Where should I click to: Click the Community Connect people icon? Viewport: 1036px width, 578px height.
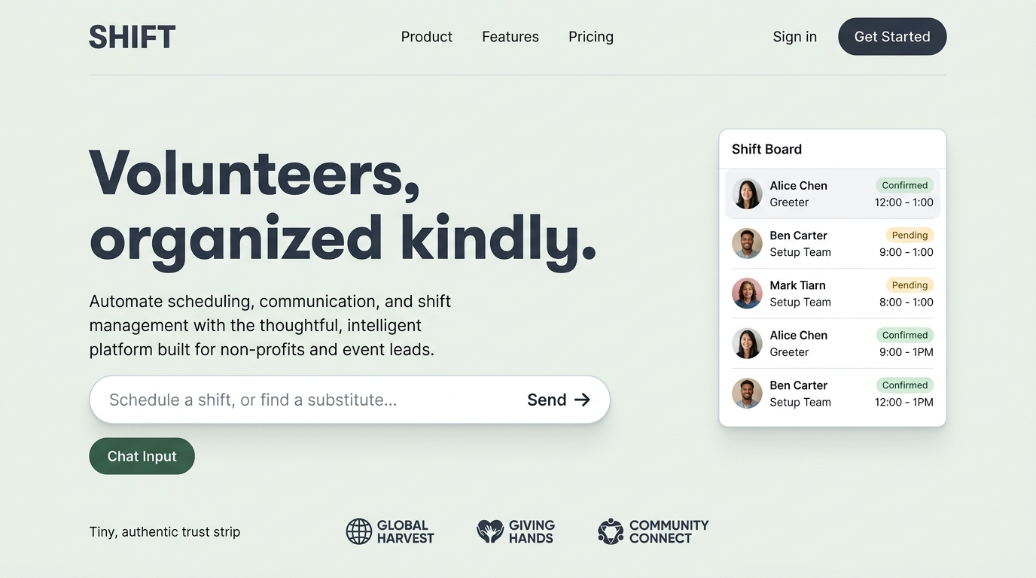pos(611,531)
